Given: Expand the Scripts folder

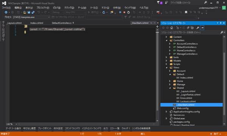Looking at the screenshot, I should (166, 64).
